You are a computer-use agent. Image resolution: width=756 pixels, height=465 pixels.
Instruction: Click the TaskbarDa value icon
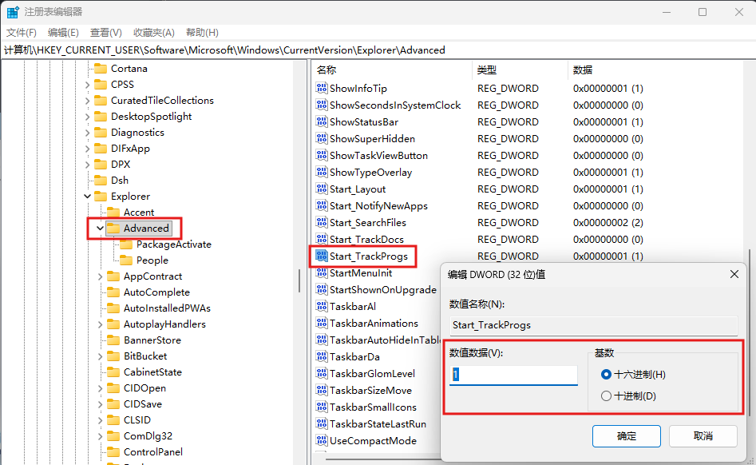point(322,356)
